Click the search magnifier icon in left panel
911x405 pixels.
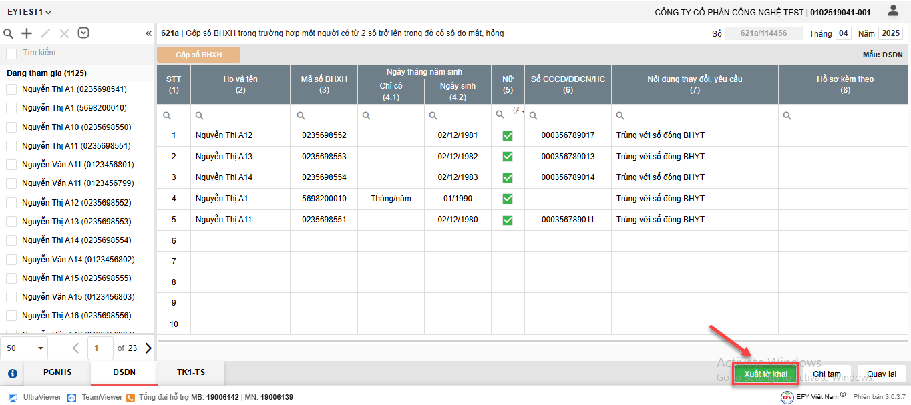coord(9,33)
